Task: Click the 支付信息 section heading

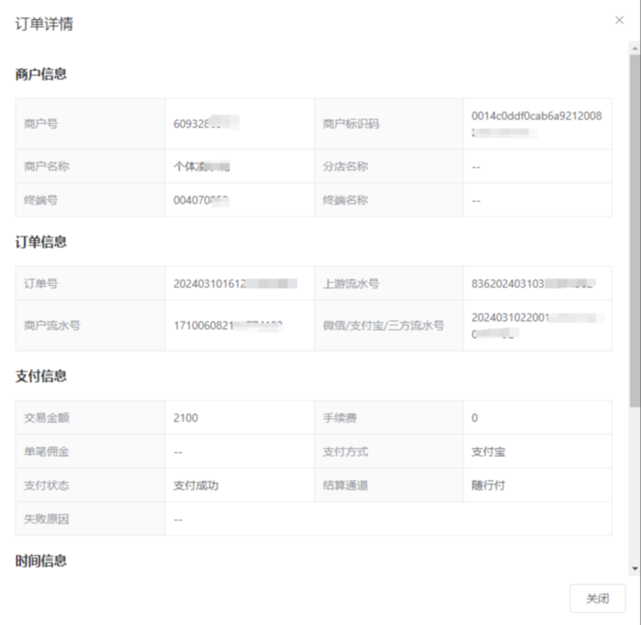Action: 41,376
